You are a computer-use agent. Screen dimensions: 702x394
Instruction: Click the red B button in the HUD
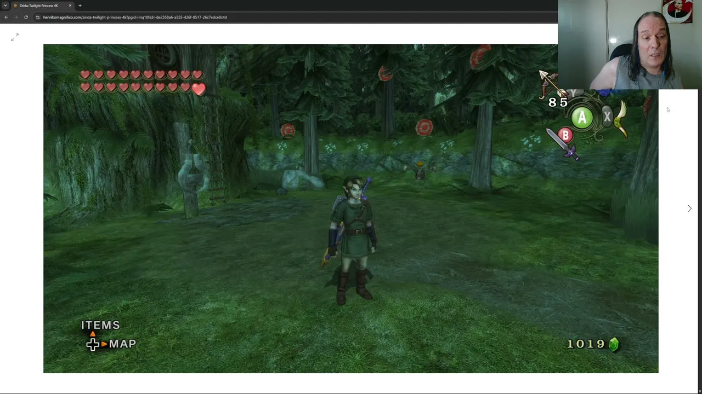565,135
